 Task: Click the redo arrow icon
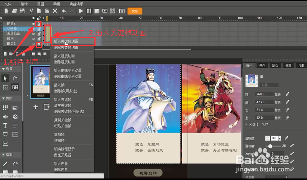pos(72,11)
